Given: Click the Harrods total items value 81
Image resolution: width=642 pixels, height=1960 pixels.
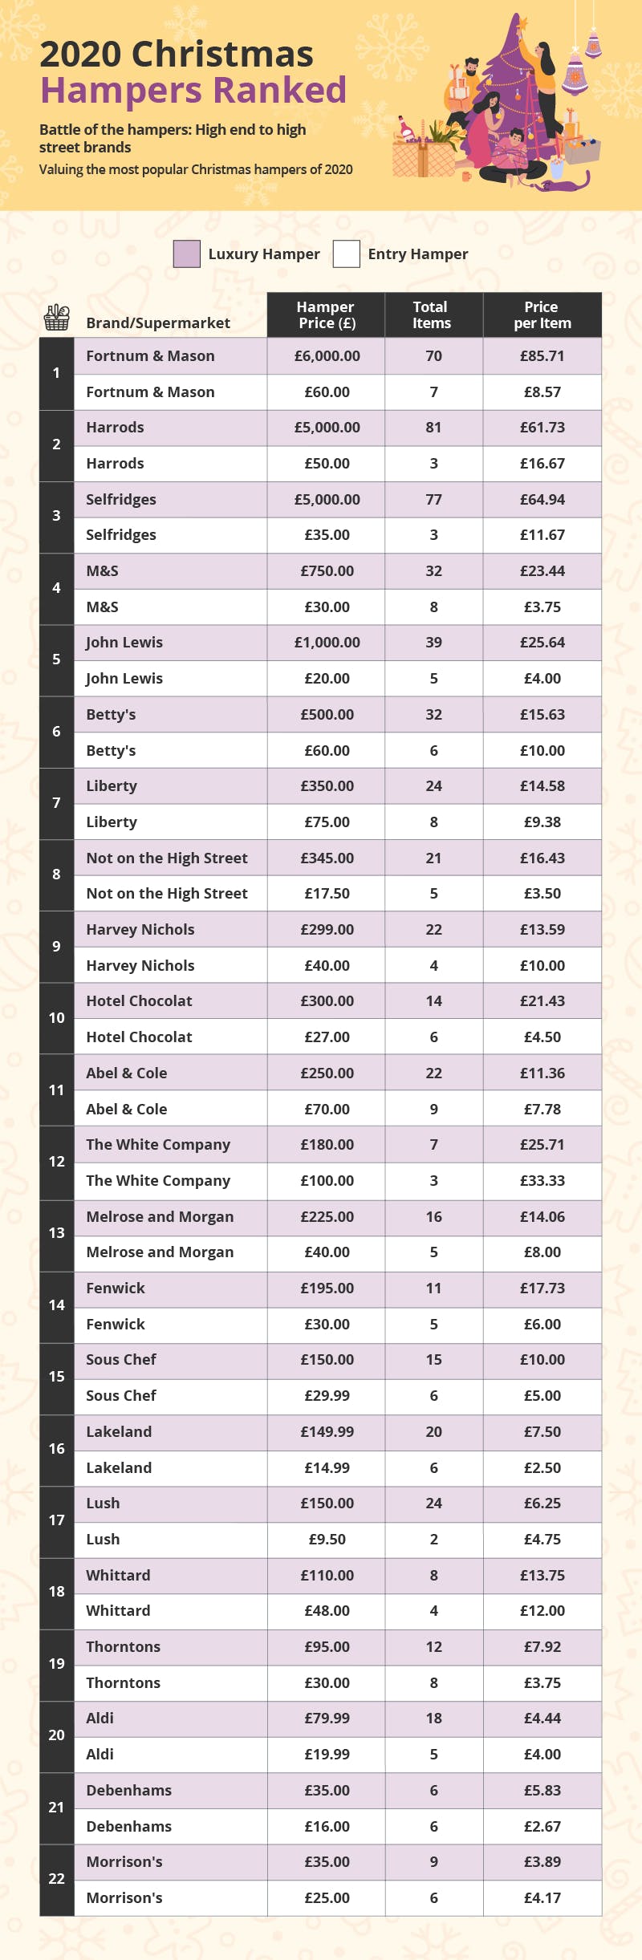Looking at the screenshot, I should click(433, 427).
